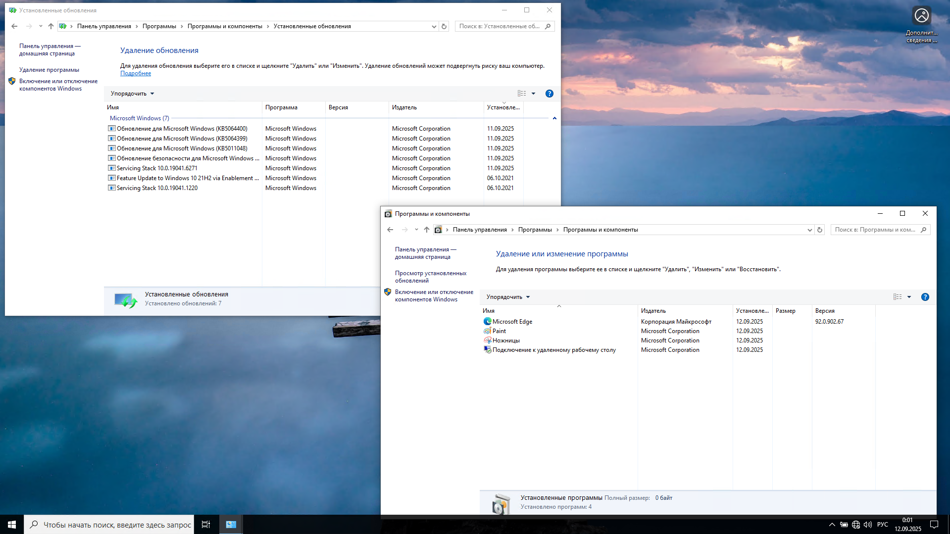Open the Help icon in Programs and Features window

pos(925,297)
